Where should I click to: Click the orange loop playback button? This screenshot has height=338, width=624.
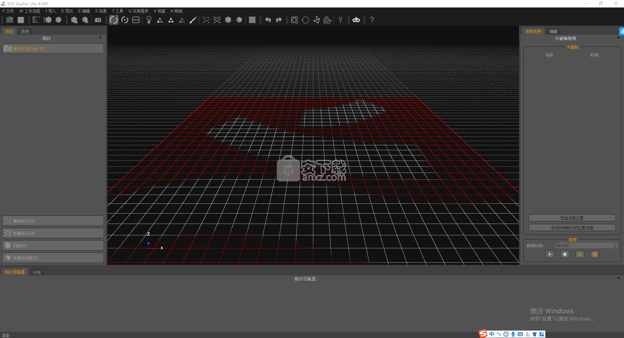click(580, 254)
